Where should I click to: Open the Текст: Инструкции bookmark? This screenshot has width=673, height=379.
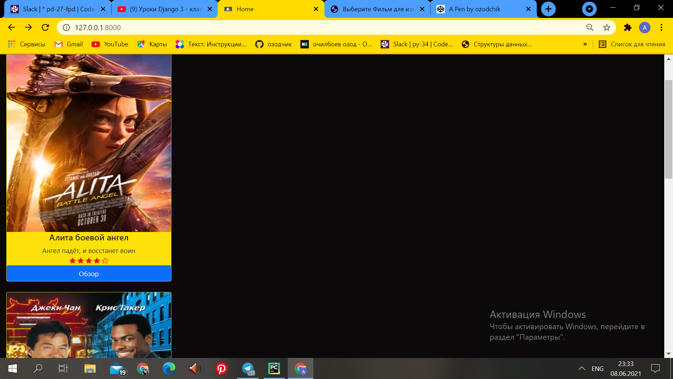pyautogui.click(x=211, y=44)
